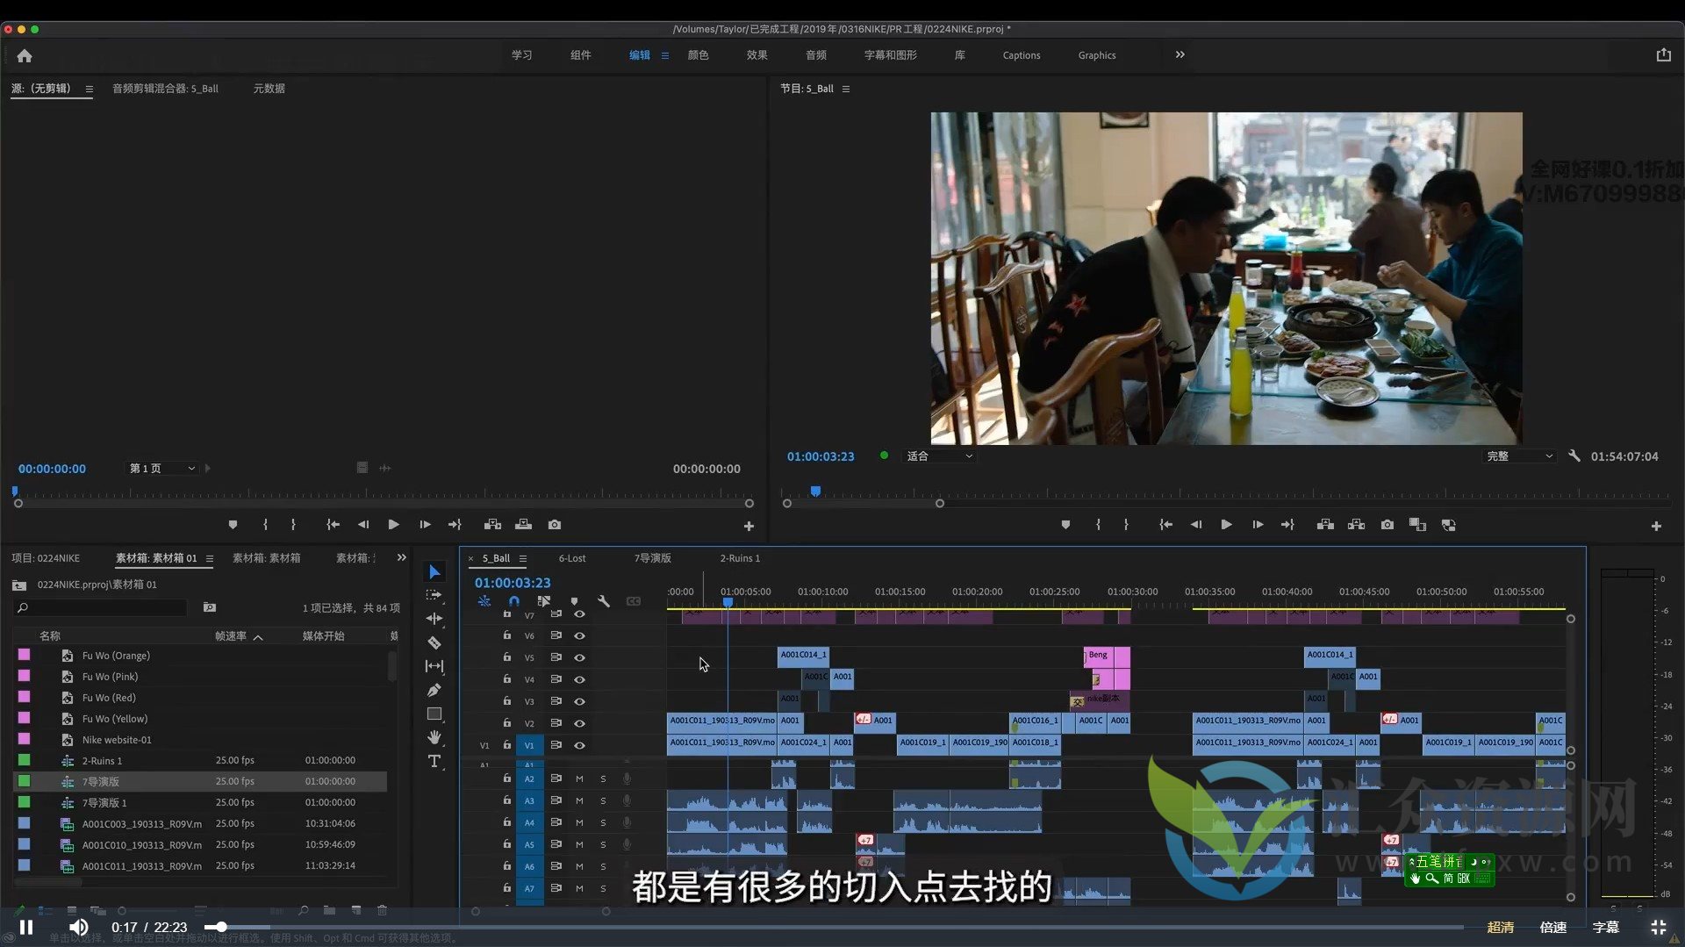Click the Home icon
This screenshot has height=947, width=1685.
(25, 55)
